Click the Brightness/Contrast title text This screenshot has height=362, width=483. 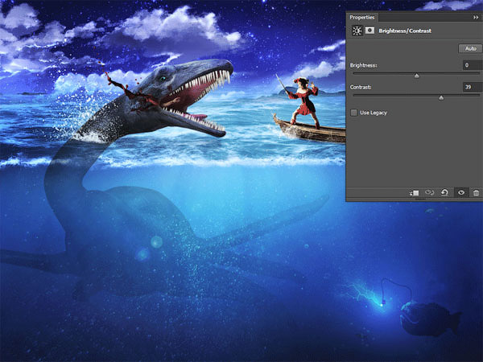(x=405, y=31)
